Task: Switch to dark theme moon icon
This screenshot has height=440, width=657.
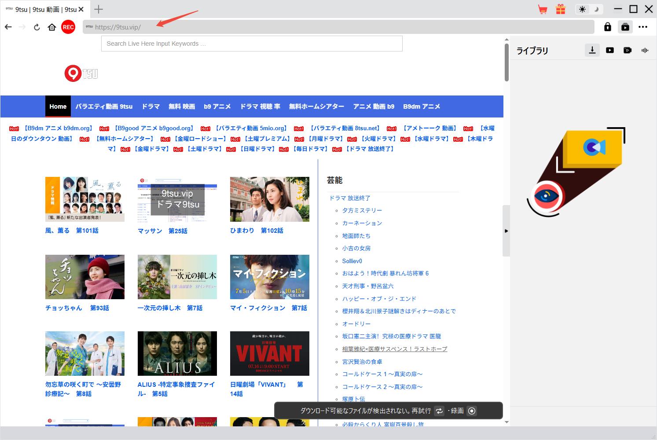Action: tap(597, 9)
